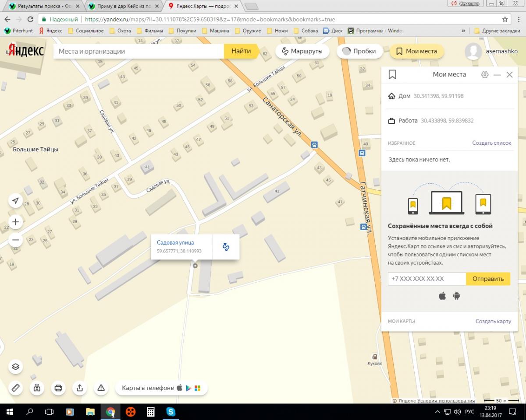Expand the bookmarks bar overflow chevron
The width and height of the screenshot is (526, 420).
tap(463, 31)
